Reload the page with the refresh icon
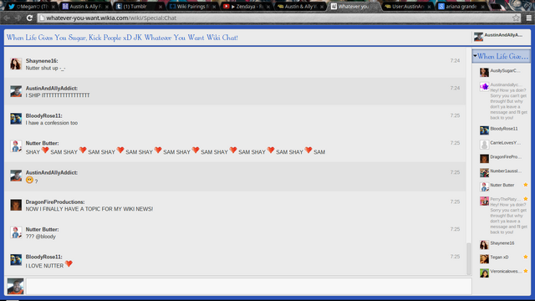The image size is (535, 301). pos(29,18)
